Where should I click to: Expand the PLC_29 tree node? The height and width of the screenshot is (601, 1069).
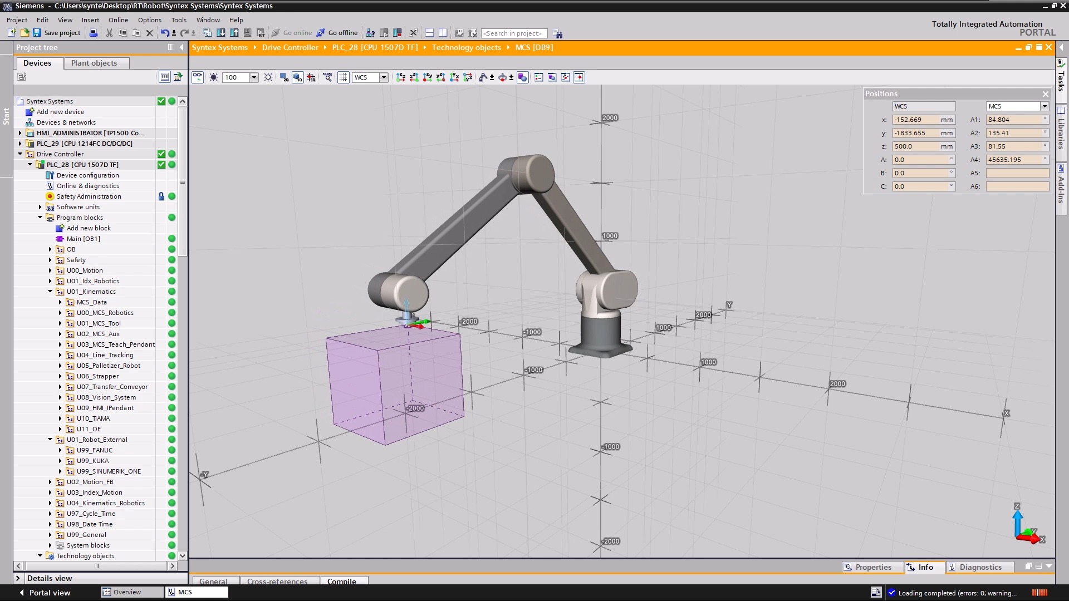coord(20,144)
